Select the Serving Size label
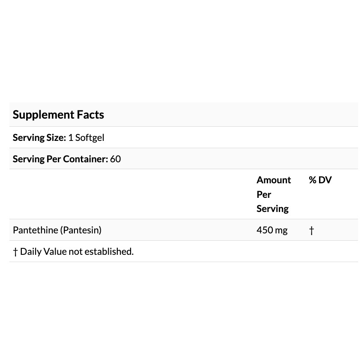This screenshot has width=364, height=364. [x=39, y=137]
